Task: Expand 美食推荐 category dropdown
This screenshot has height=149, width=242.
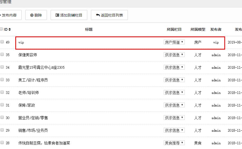Action: 174,143
